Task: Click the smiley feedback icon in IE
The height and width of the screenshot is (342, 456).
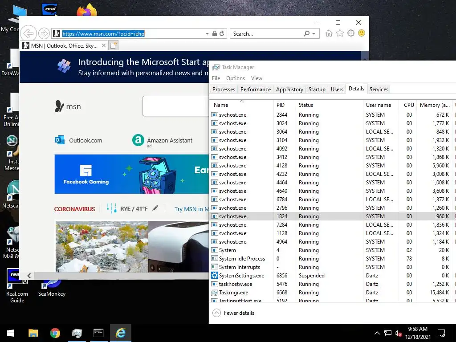Action: click(x=362, y=33)
